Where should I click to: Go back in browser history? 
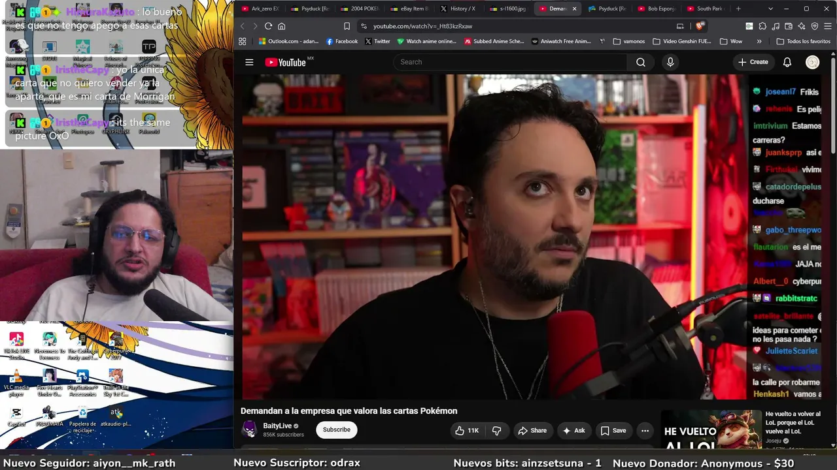[x=242, y=26]
